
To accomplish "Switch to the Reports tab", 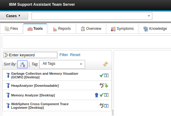I will pyautogui.click(x=62, y=29).
